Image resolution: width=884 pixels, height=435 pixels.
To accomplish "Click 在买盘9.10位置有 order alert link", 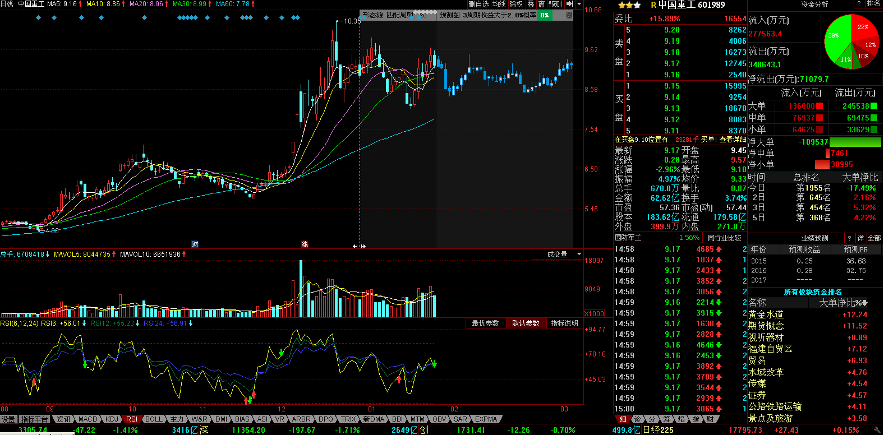I will (641, 140).
